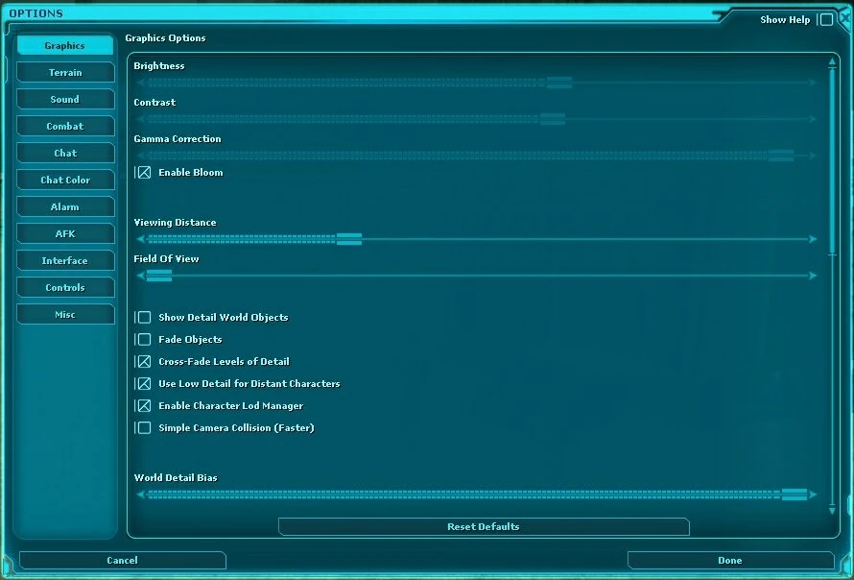The image size is (854, 580).
Task: Click the Contrast slider handle
Action: point(553,119)
